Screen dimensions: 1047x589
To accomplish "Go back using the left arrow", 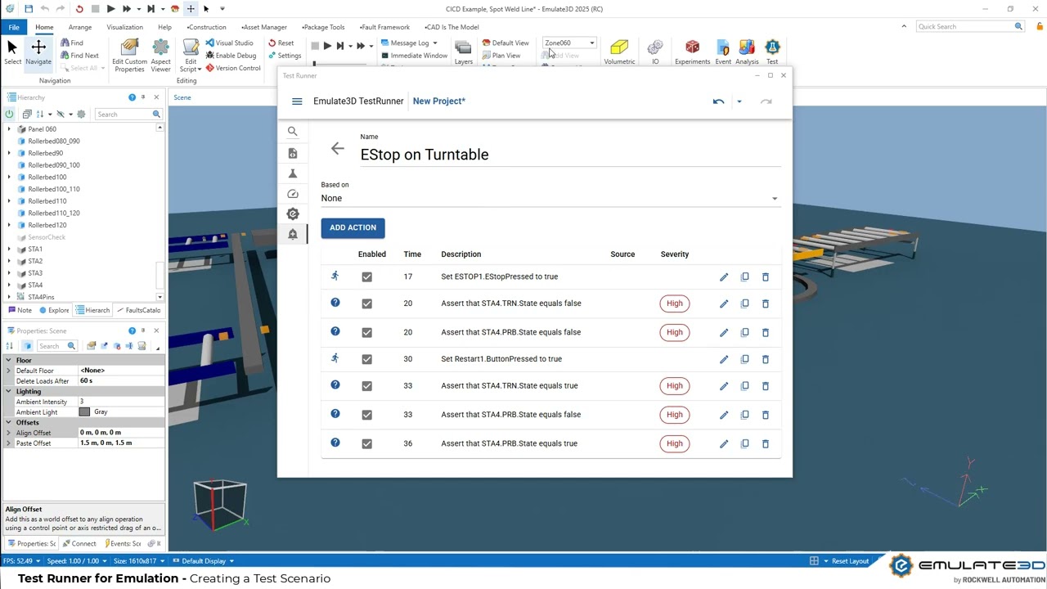I will 338,148.
